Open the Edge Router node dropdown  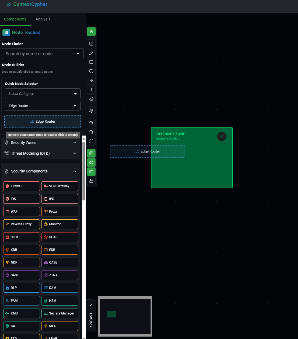pos(42,106)
